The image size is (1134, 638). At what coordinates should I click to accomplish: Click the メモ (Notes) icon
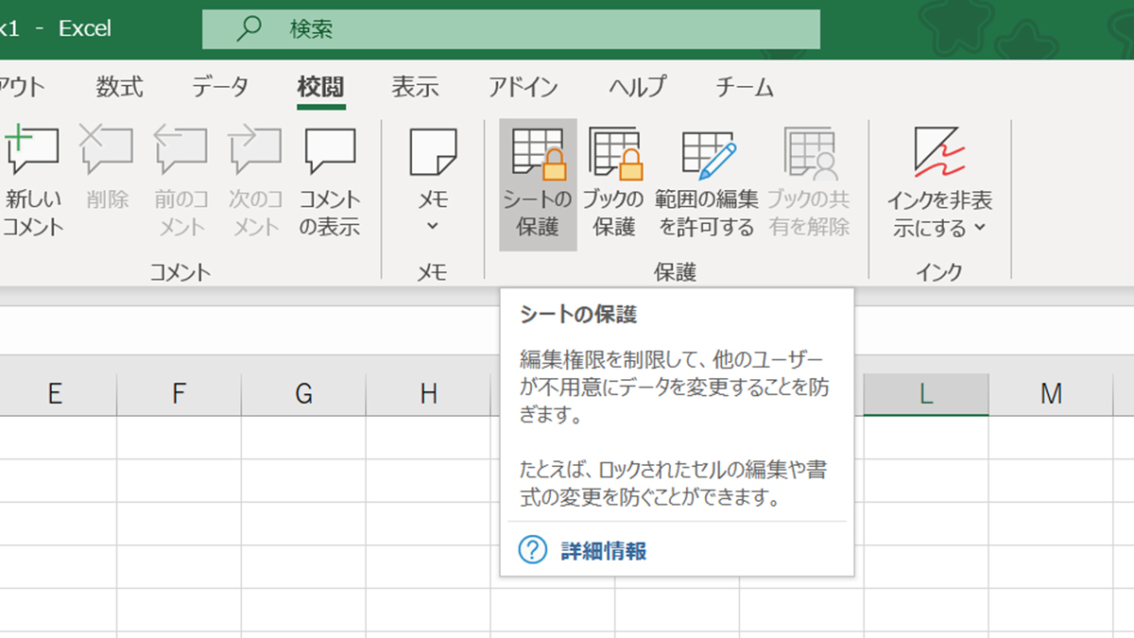pos(433,153)
